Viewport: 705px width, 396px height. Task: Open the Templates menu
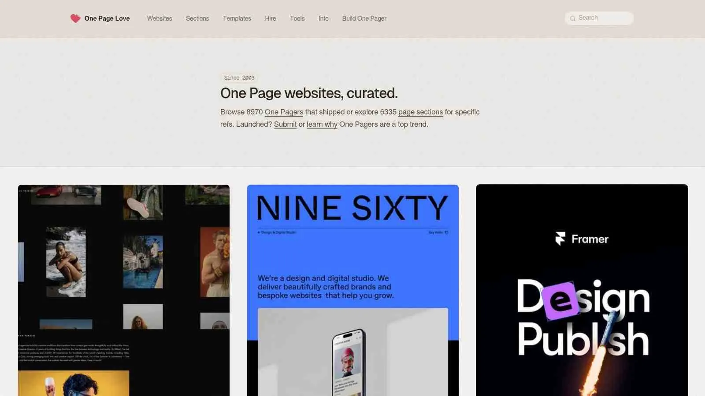[237, 18]
